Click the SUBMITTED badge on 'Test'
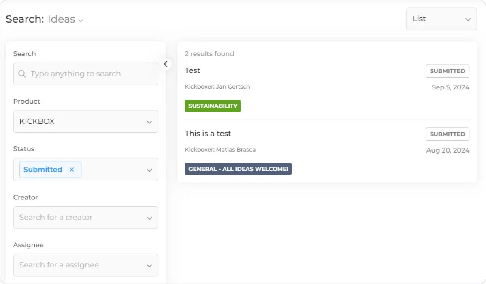The image size is (486, 284). (448, 71)
